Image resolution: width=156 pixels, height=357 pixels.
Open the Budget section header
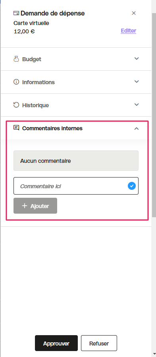pyautogui.click(x=76, y=59)
